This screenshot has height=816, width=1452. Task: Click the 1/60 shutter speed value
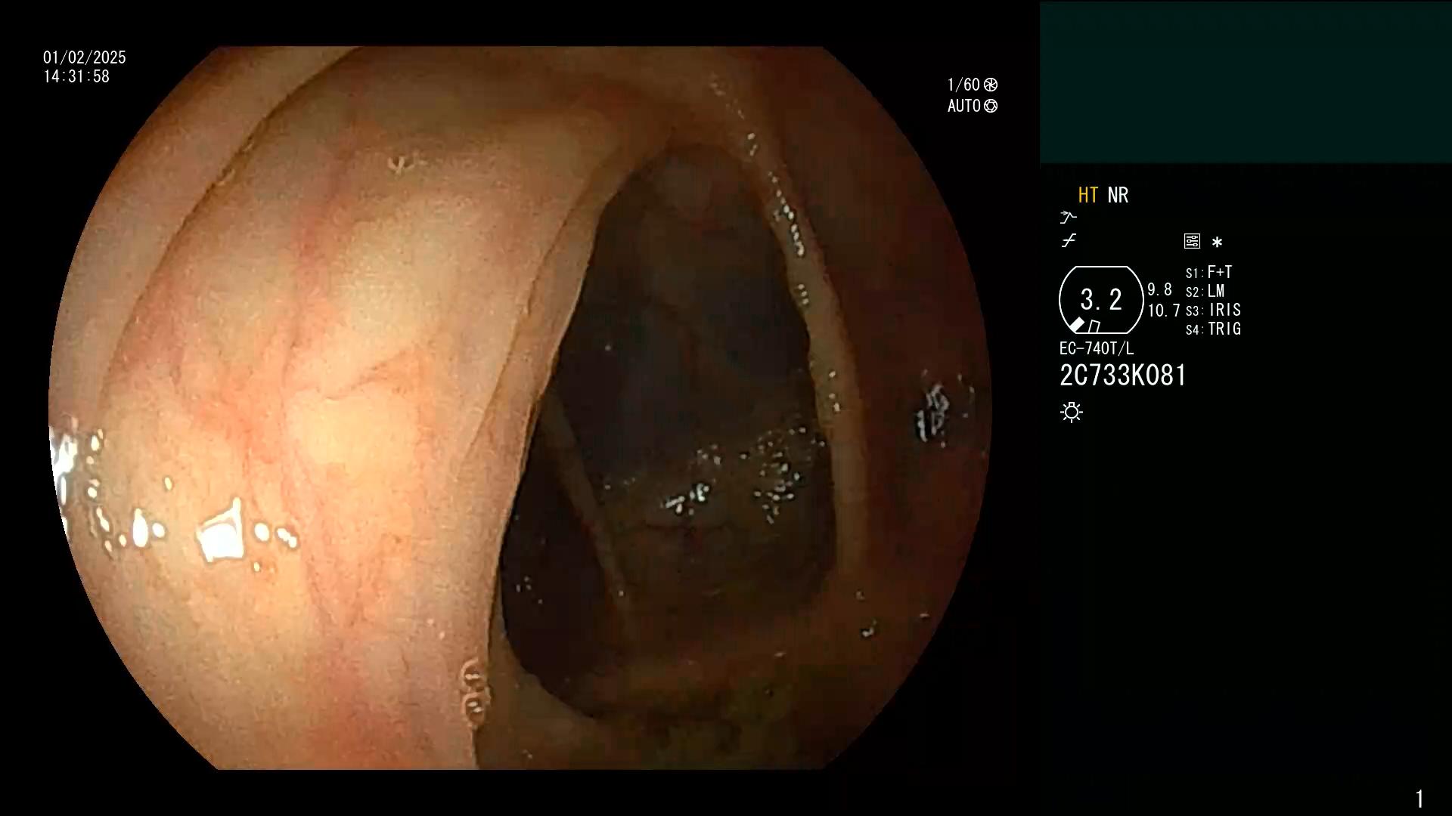coord(963,85)
